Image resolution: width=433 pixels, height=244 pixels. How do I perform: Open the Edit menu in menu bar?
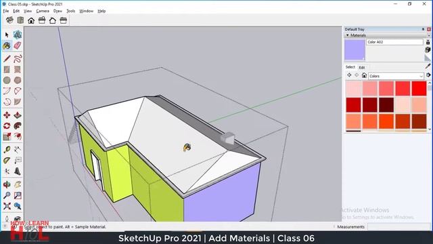click(16, 11)
